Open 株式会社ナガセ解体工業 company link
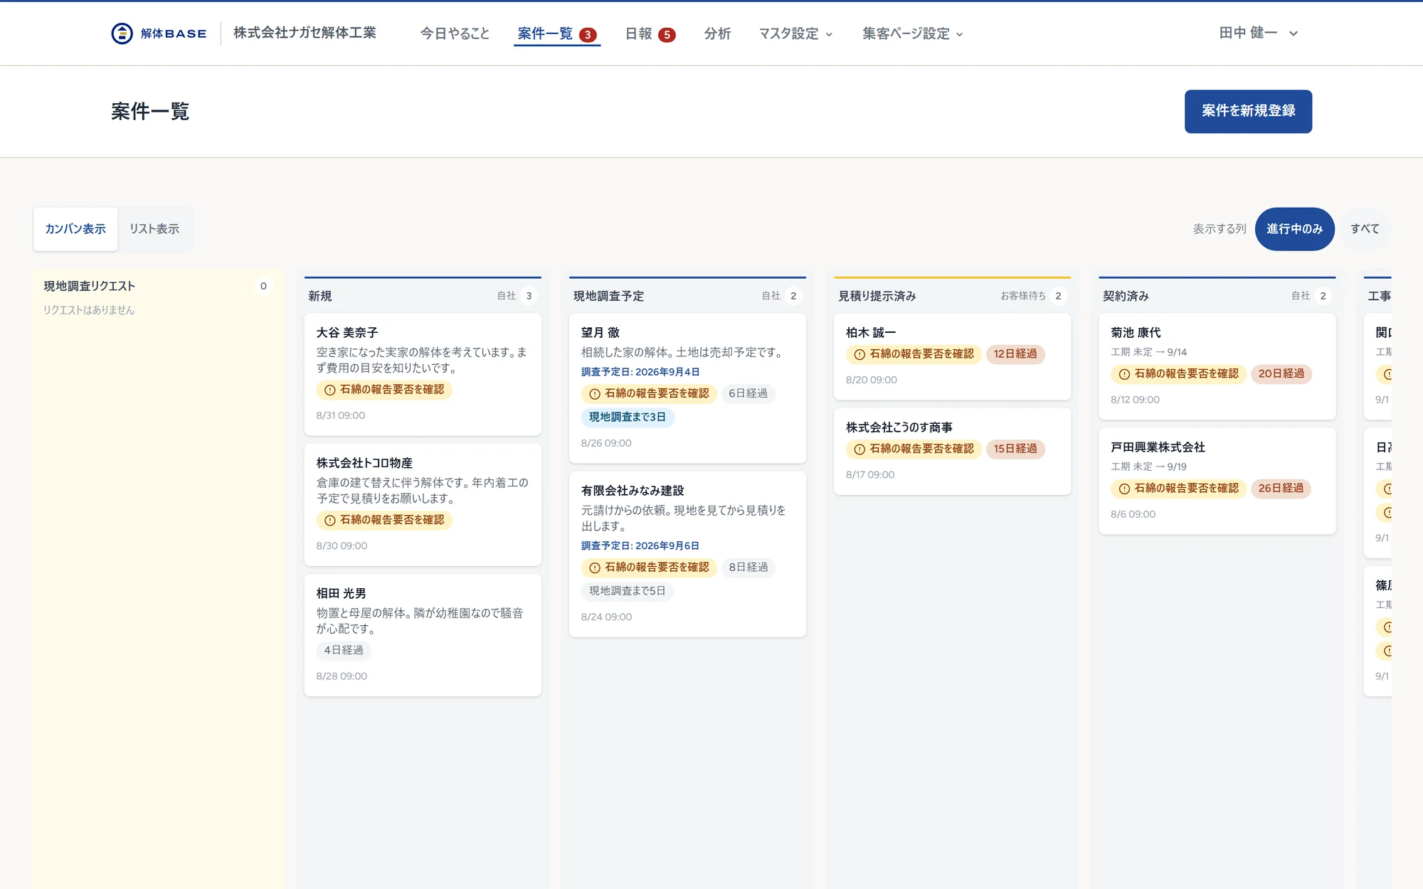Screen dimensions: 1423x889 [305, 33]
